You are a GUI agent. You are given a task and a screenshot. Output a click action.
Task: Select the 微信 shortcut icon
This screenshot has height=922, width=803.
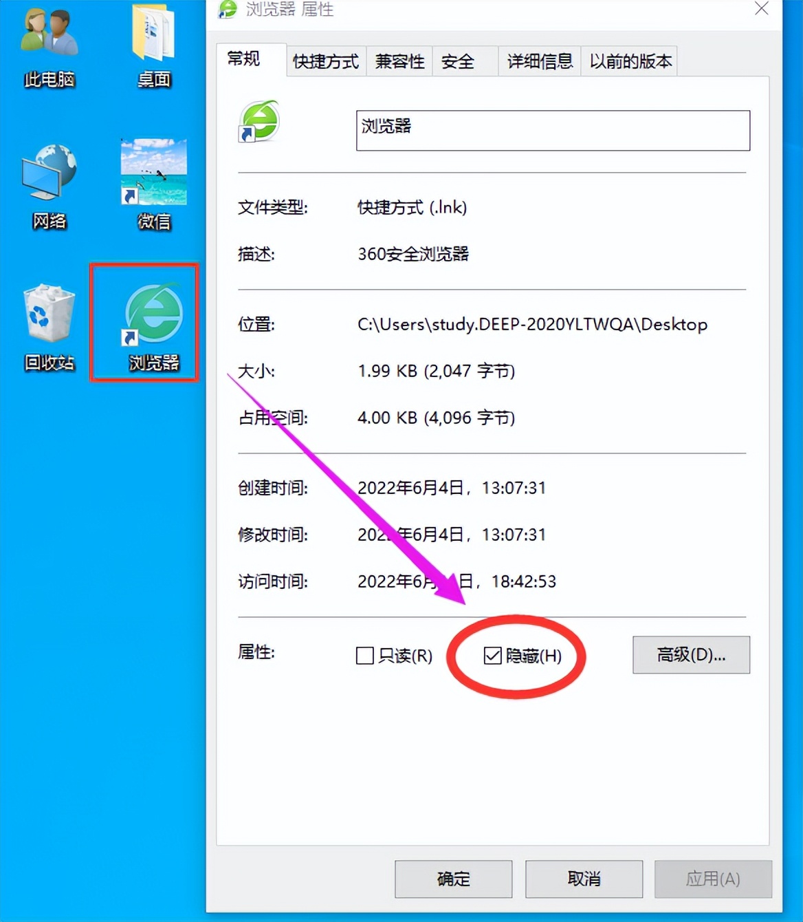click(153, 184)
